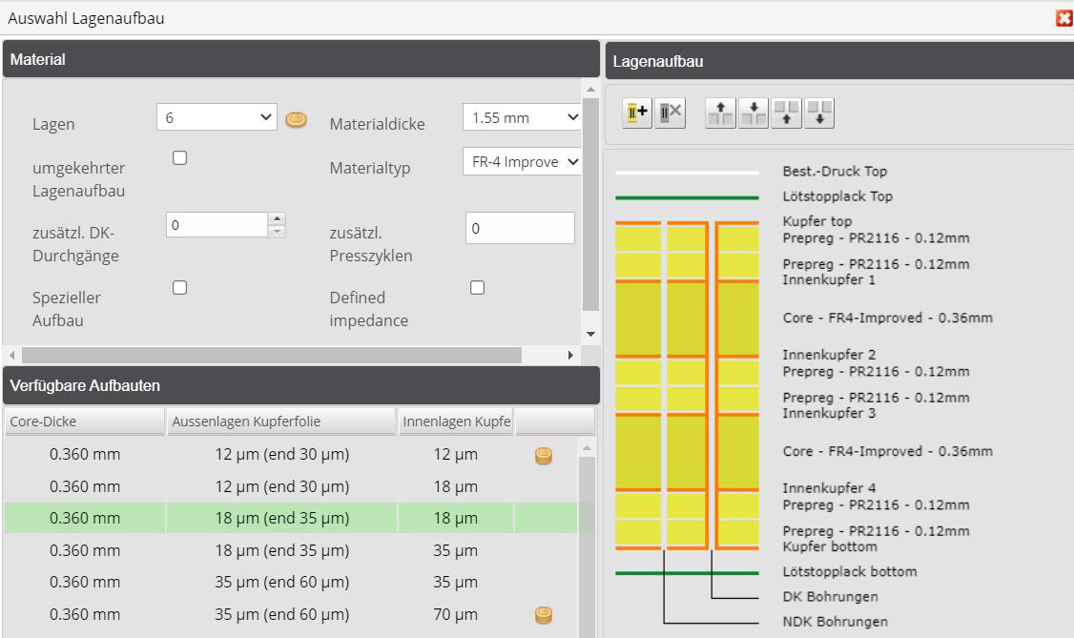Sort by Aussenlagen Kupferfolie column header

tap(283, 421)
